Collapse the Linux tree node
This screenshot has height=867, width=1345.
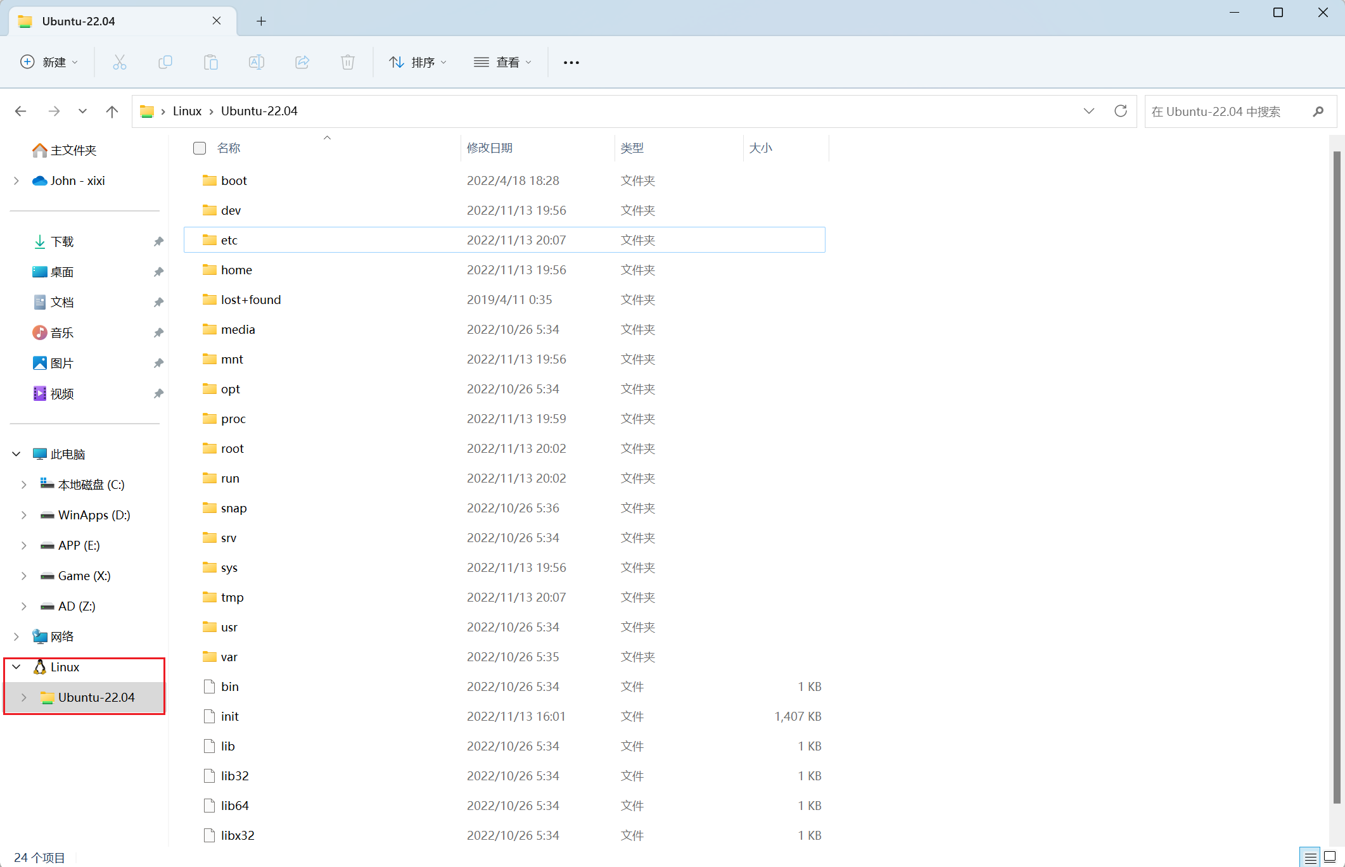click(17, 667)
